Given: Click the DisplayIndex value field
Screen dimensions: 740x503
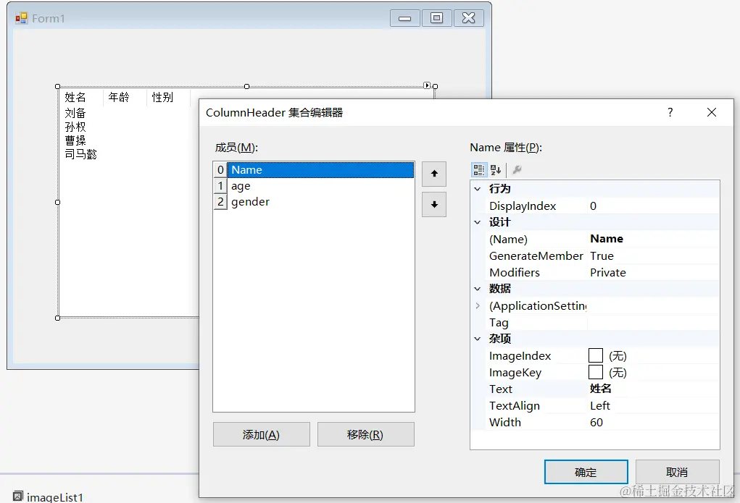Looking at the screenshot, I should tap(653, 206).
